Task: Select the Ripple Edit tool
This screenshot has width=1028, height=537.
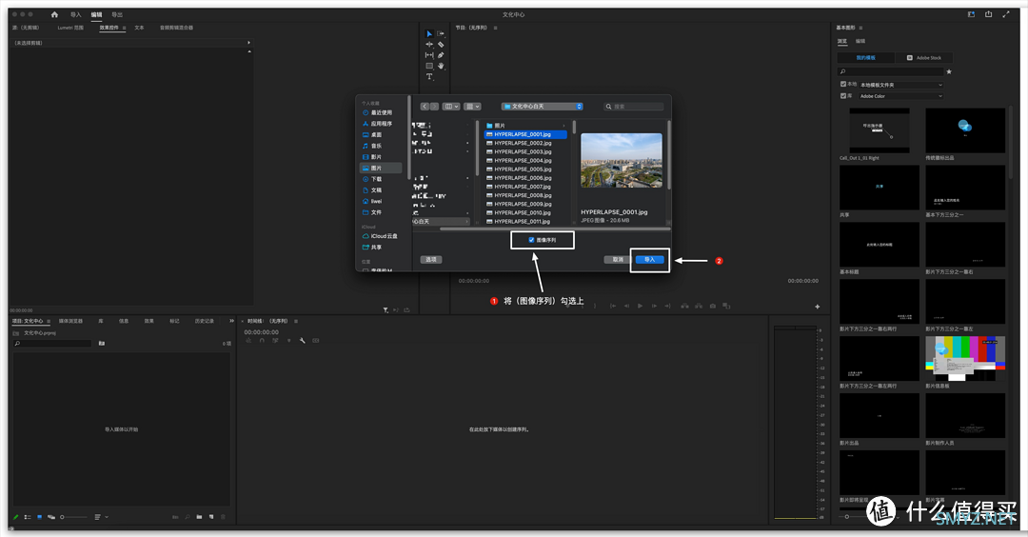Action: (x=429, y=45)
